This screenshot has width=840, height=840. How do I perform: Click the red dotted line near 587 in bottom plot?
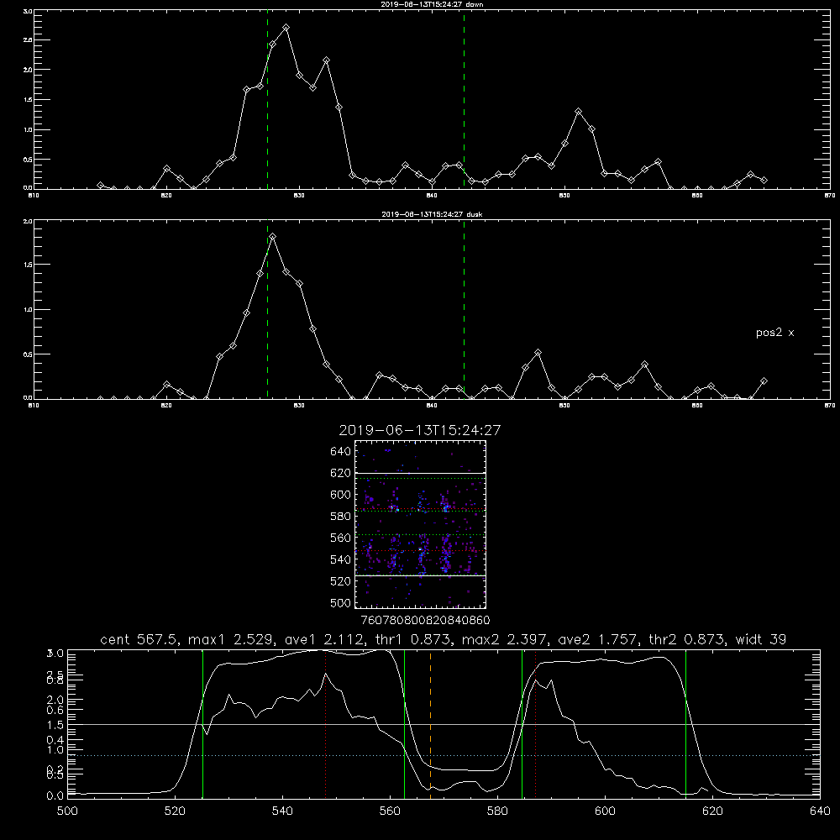[x=535, y=723]
